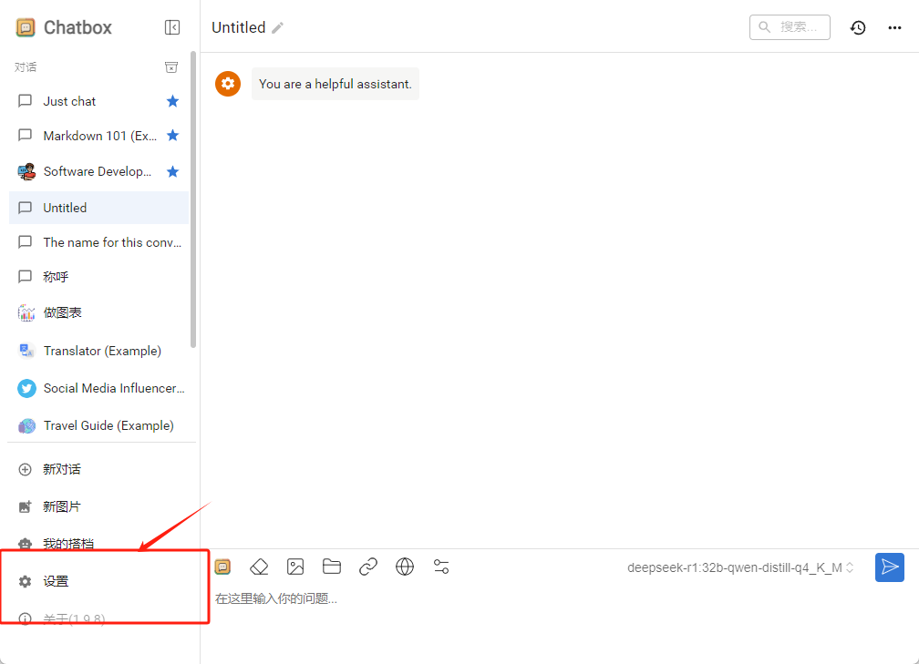The image size is (919, 664).
Task: Click the send message arrow button
Action: (889, 567)
